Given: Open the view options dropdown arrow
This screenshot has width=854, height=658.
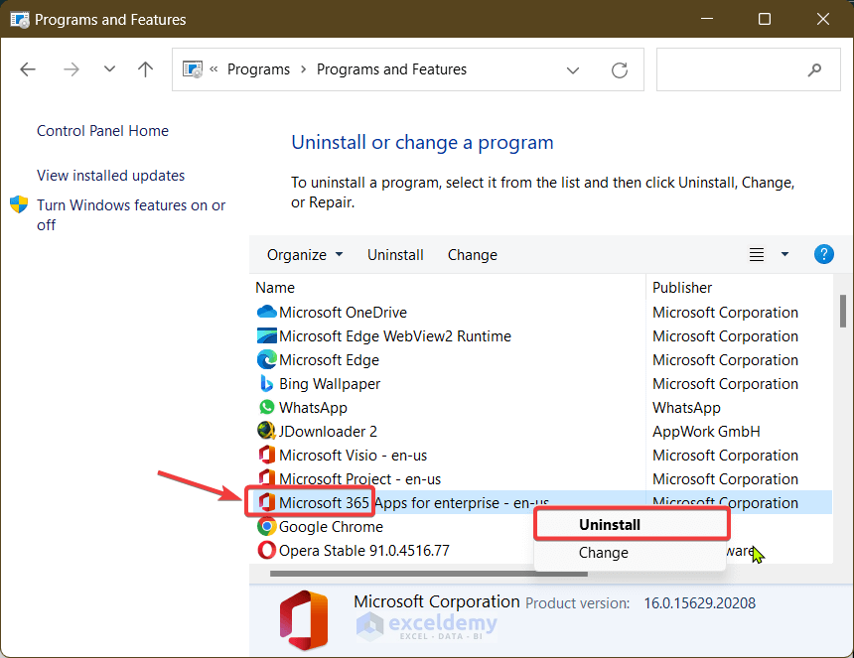Looking at the screenshot, I should click(784, 255).
